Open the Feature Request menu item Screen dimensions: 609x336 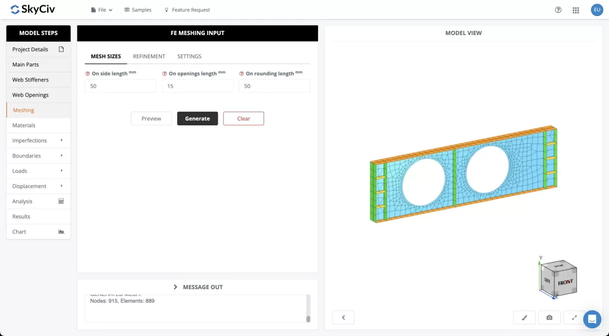point(187,10)
